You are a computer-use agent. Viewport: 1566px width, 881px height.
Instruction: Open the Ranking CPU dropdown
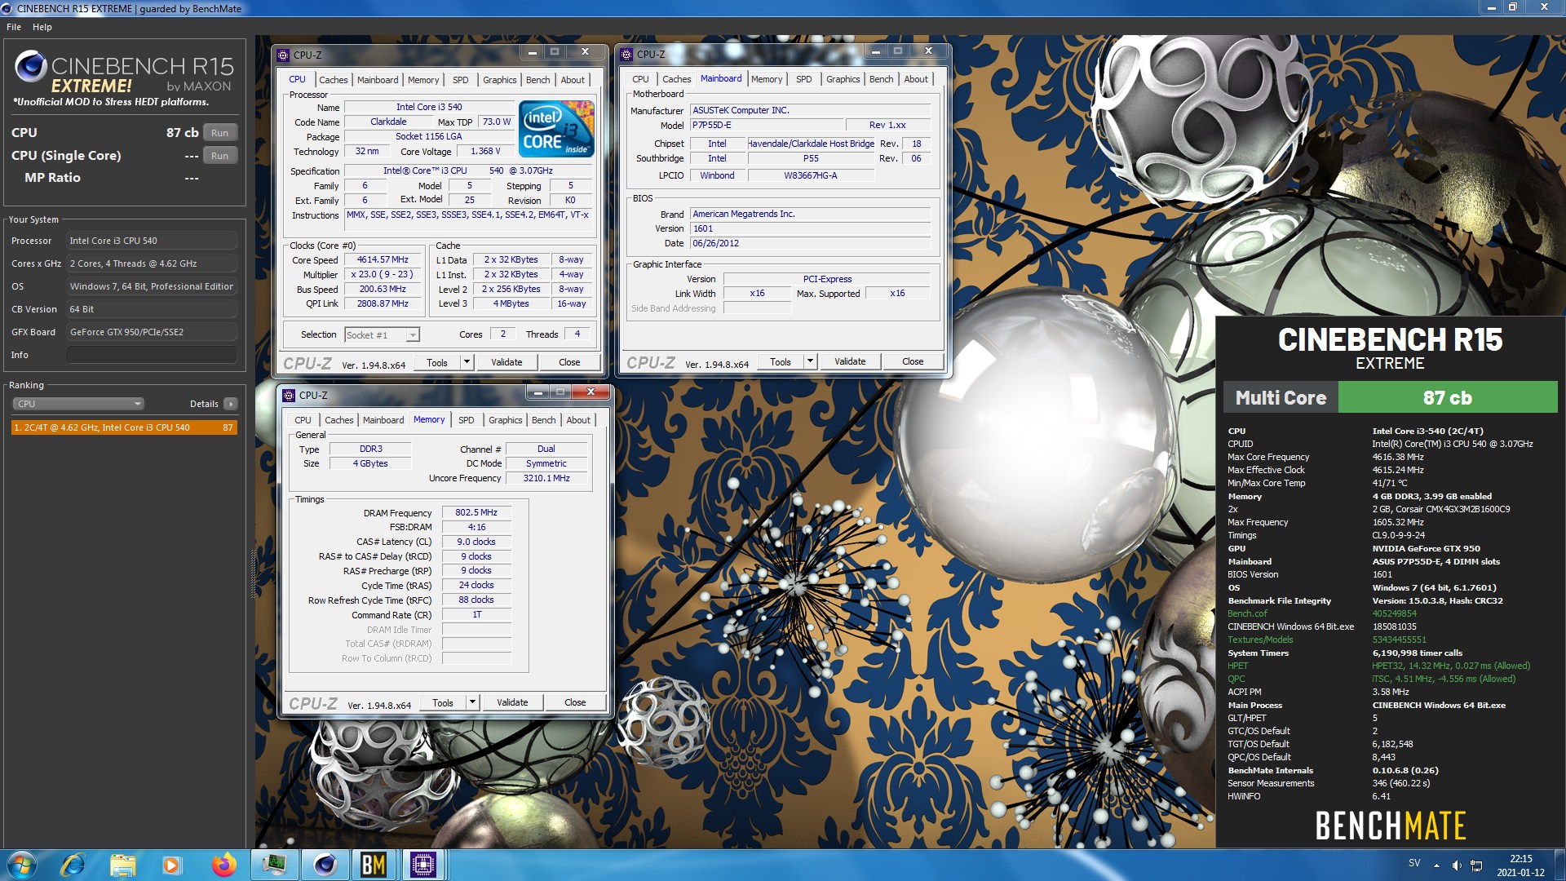pos(78,404)
